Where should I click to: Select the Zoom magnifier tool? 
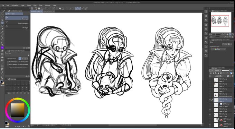coord(2,14)
